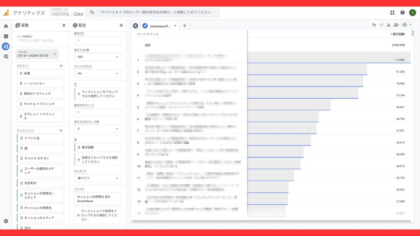Open the Advertising icon in left sidebar
Viewport: 420px width, 236px height.
6,57
